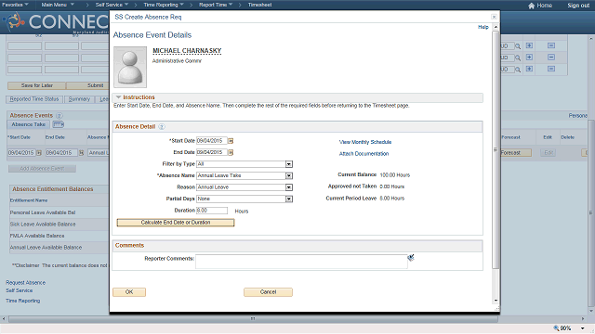Close the SS Create Absence Req dialog
This screenshot has width=595, height=334.
494,17
